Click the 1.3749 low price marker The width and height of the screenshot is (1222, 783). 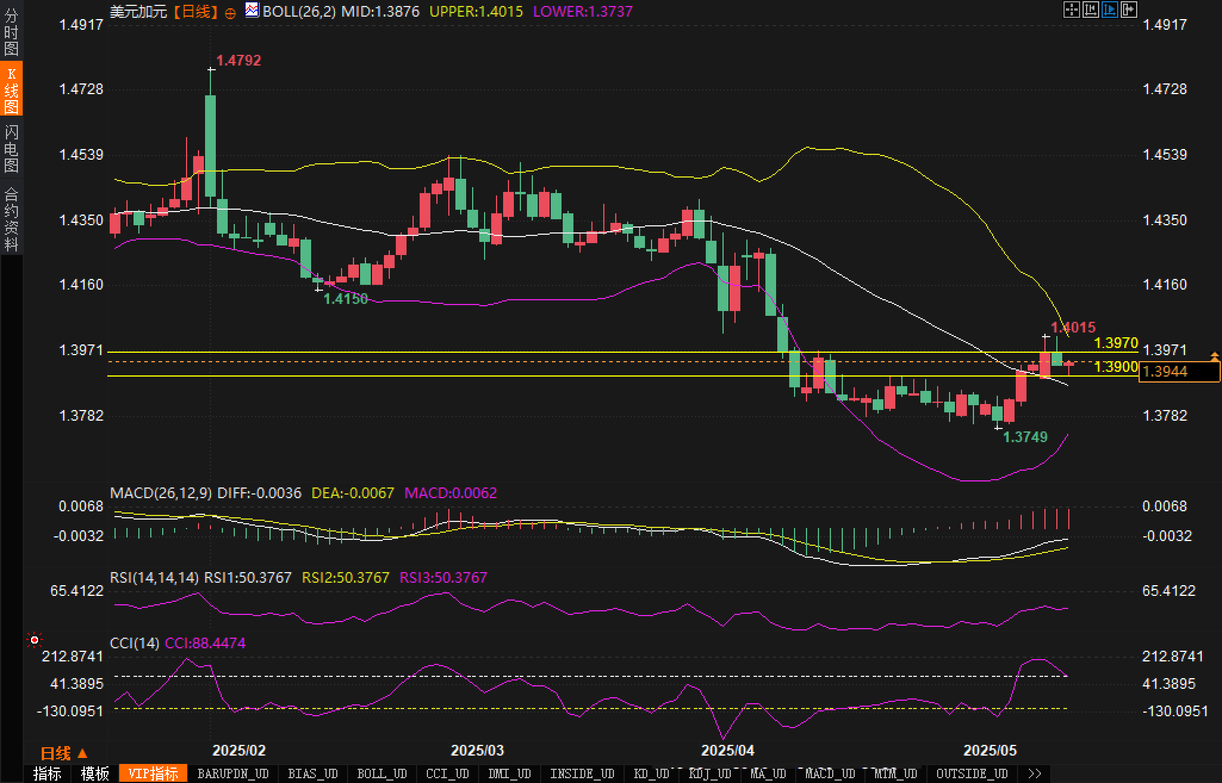[1025, 437]
